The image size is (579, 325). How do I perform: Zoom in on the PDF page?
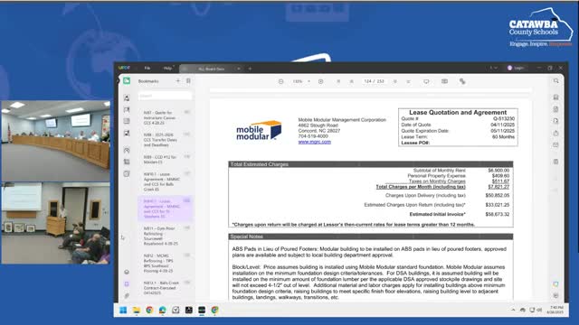[320, 81]
